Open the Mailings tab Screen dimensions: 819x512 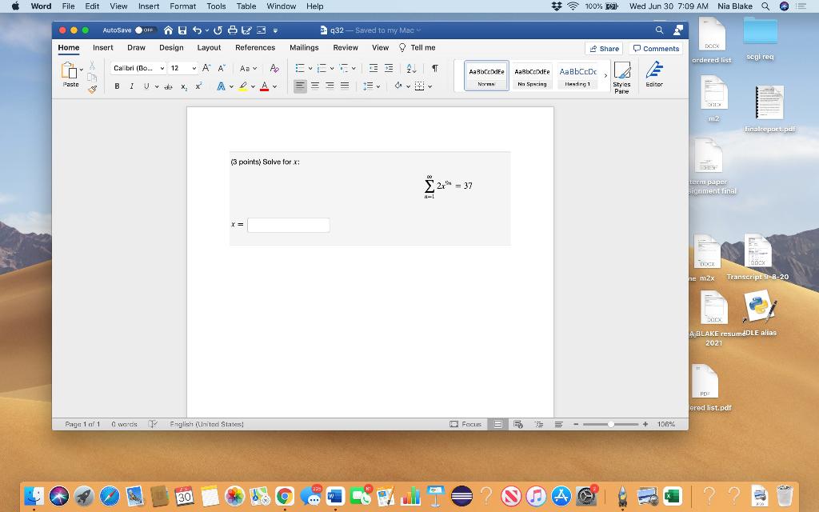click(303, 47)
